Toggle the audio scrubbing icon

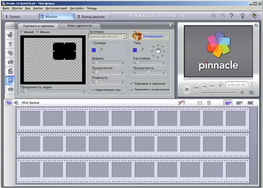click(181, 103)
